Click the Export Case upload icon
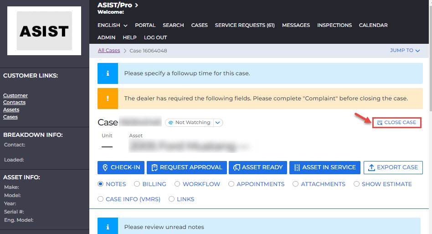432x234 pixels. (371, 167)
